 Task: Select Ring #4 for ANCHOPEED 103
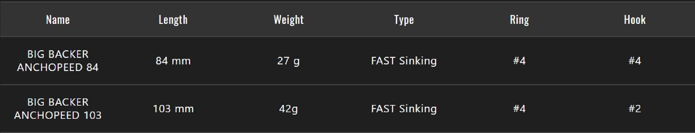(519, 109)
